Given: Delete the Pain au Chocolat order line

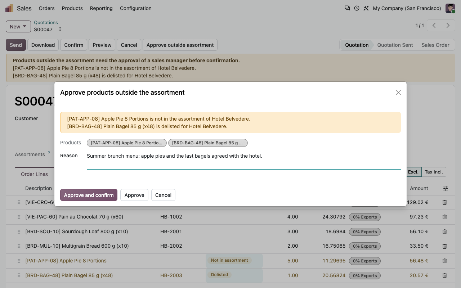Looking at the screenshot, I should point(444,217).
